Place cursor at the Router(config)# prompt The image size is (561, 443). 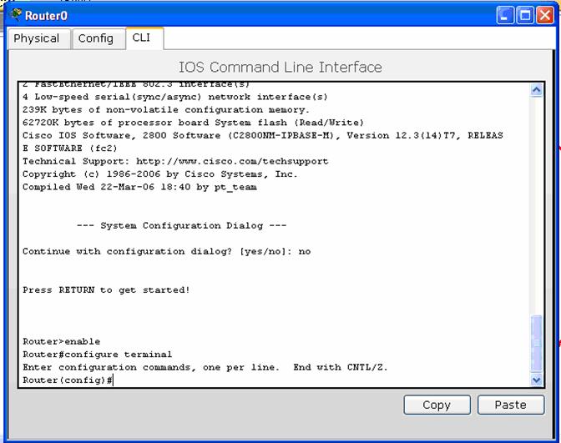112,380
